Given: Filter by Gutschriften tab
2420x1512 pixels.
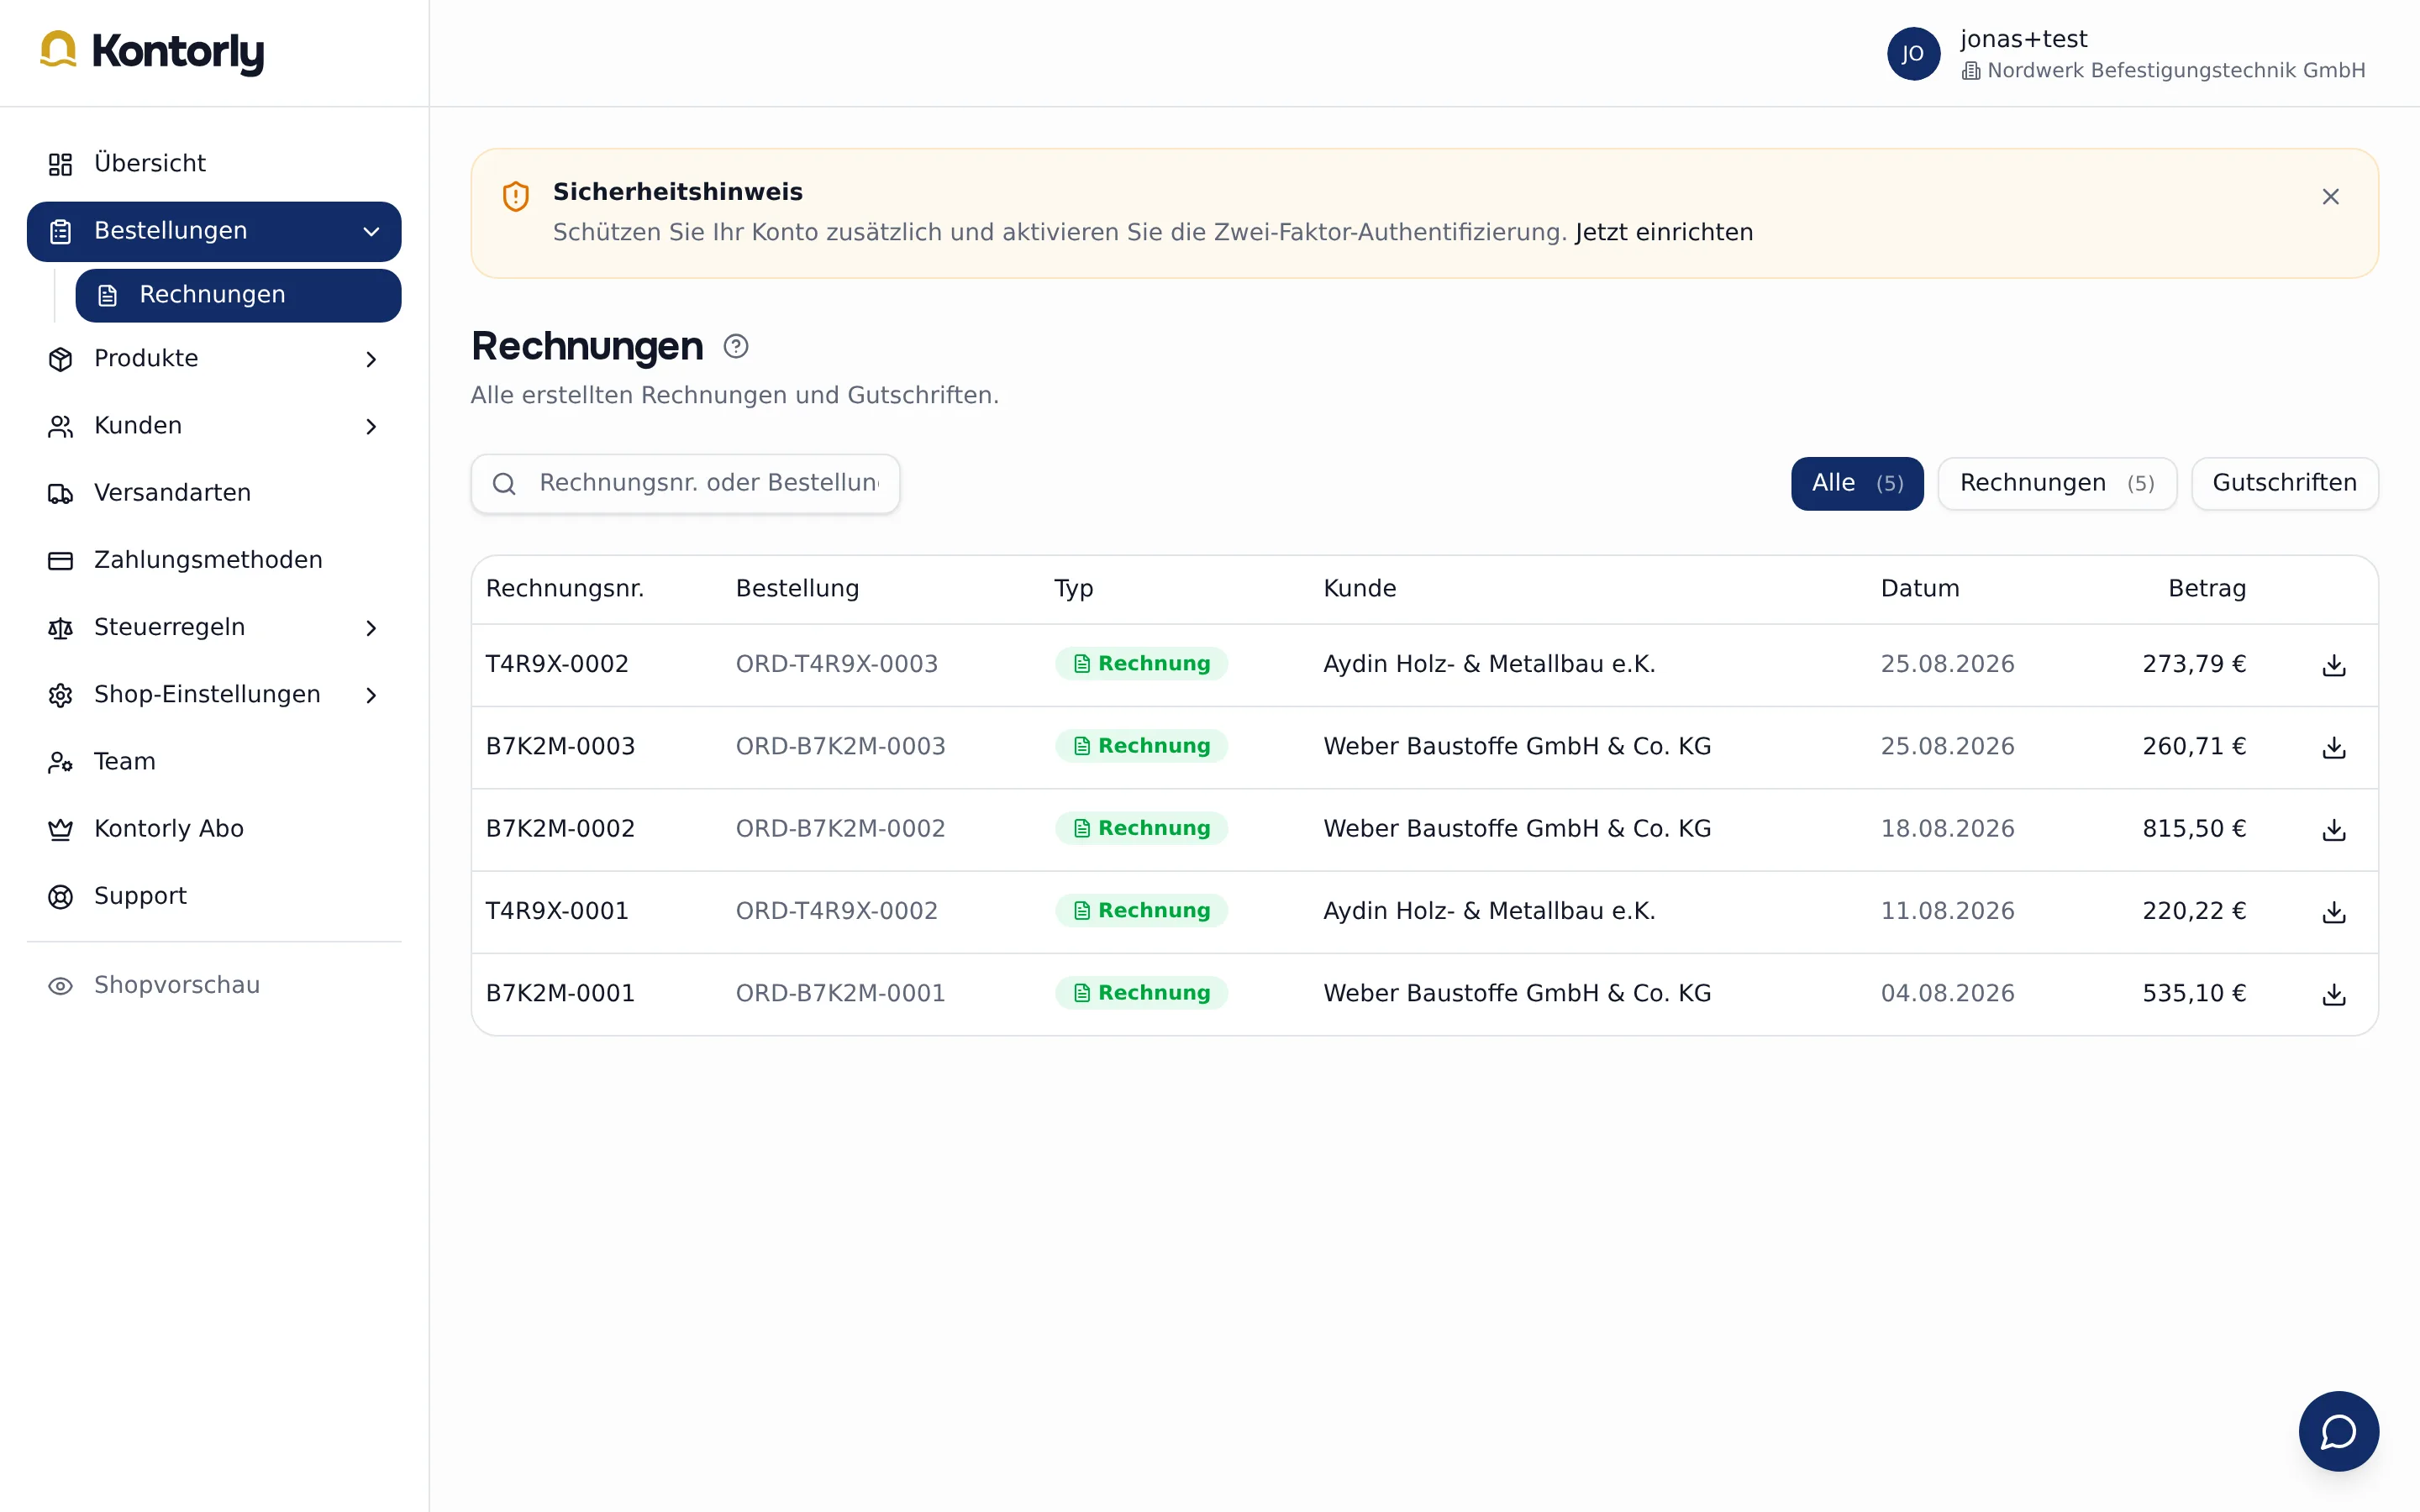Looking at the screenshot, I should click(2284, 484).
